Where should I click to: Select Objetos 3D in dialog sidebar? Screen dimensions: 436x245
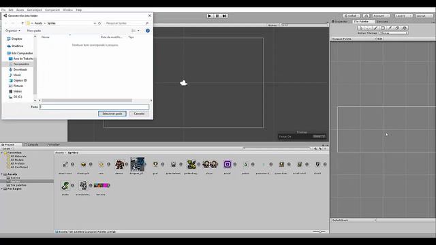[18, 80]
